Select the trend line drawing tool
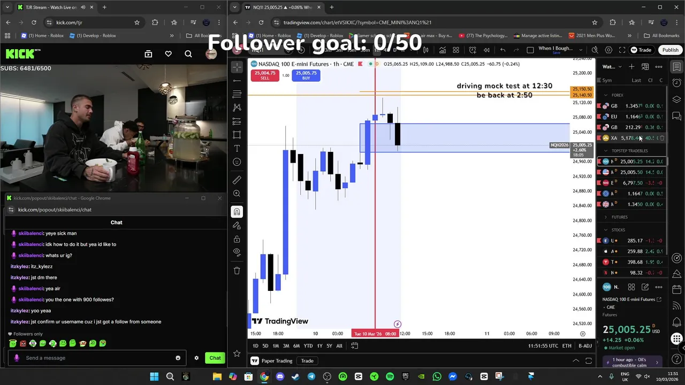 click(x=237, y=81)
